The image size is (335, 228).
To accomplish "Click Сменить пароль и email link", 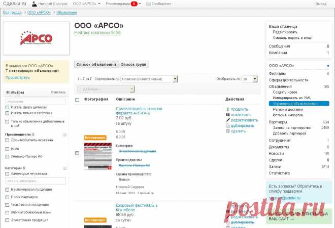I will pyautogui.click(x=292, y=38).
